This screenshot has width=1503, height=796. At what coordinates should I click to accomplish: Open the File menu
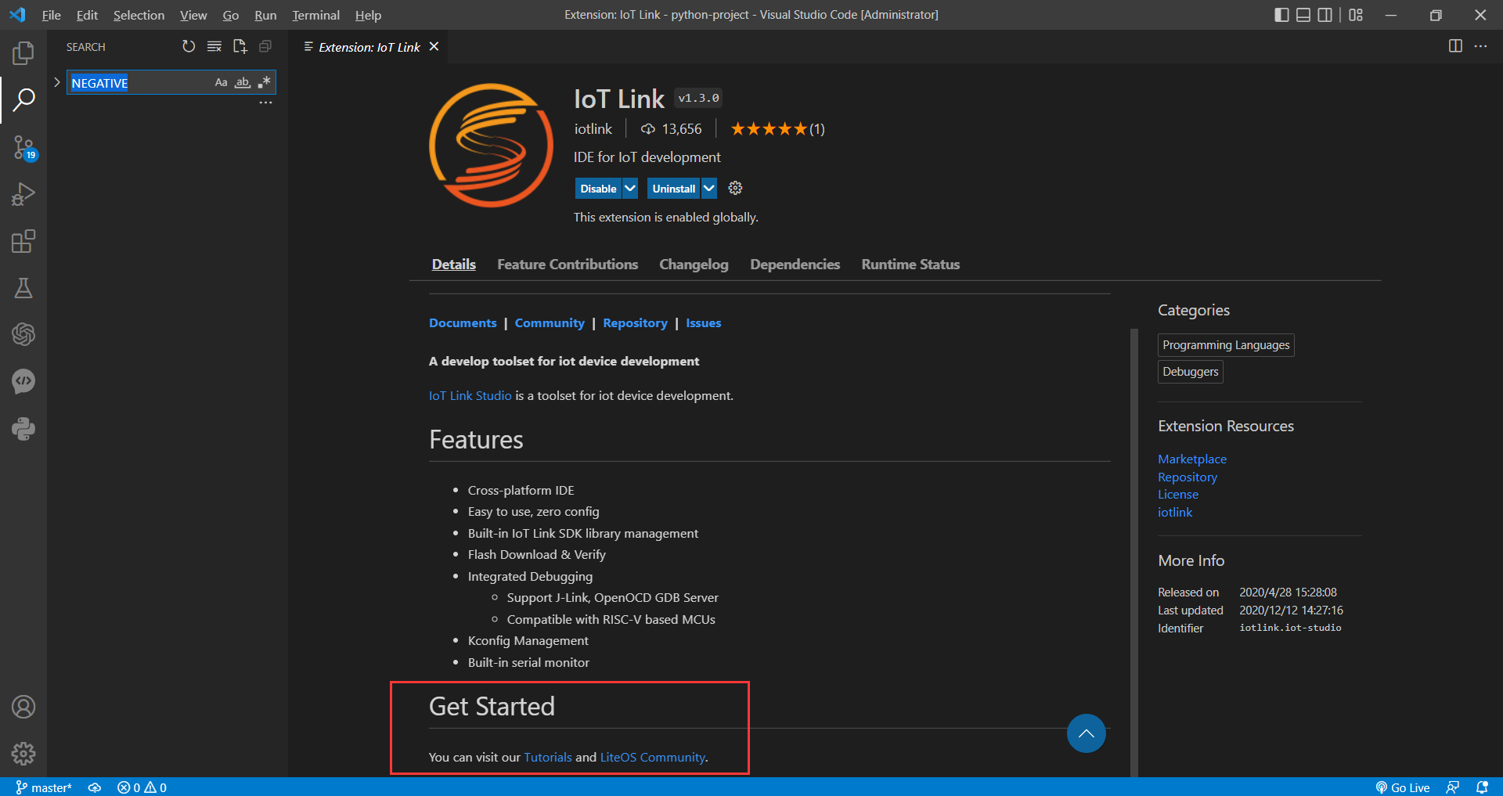point(51,15)
